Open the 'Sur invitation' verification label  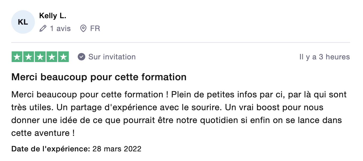112,57
